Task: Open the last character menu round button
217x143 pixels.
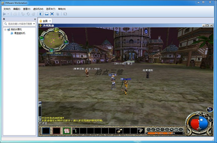Action: [181, 130]
